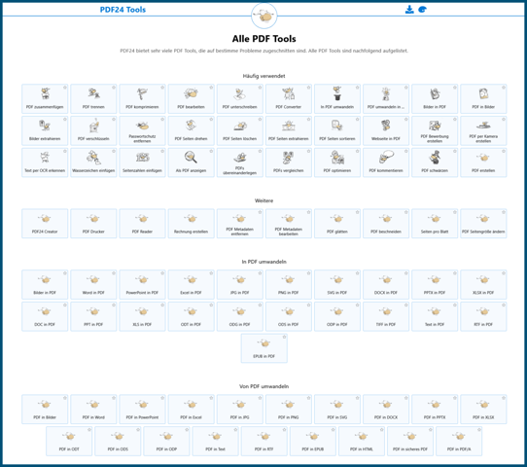Open the PDF verschlüsseln tool
The width and height of the screenshot is (527, 467).
(x=93, y=130)
